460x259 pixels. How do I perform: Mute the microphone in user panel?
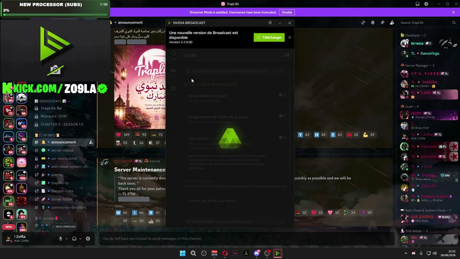click(60, 238)
